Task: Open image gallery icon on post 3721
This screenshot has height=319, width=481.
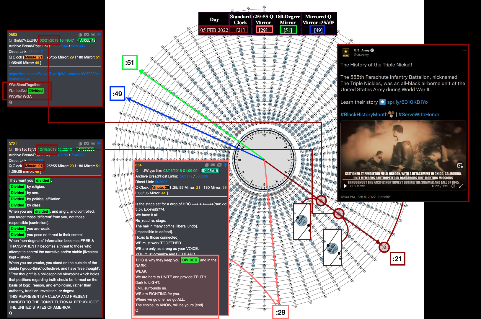Action: point(93,144)
